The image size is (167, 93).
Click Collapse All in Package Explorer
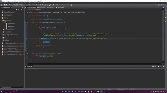(x=16, y=9)
